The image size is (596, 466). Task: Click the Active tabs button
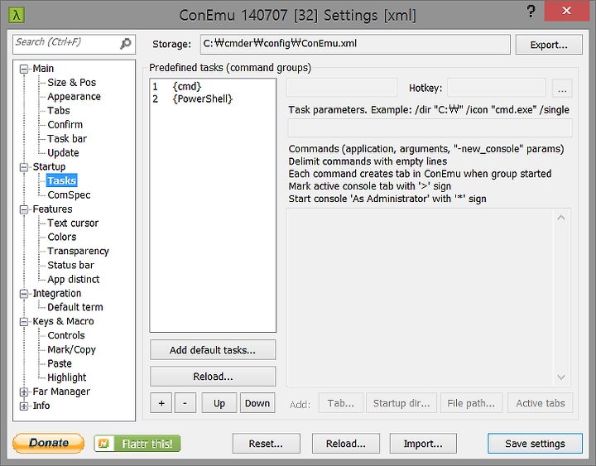(540, 403)
